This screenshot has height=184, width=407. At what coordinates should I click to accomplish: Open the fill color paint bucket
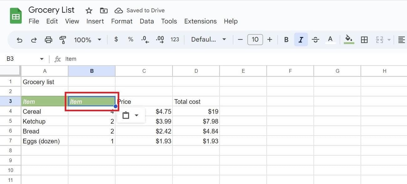click(x=349, y=40)
